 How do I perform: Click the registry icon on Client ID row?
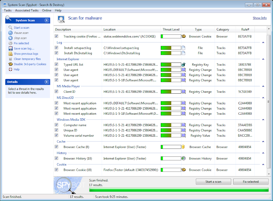(183, 92)
